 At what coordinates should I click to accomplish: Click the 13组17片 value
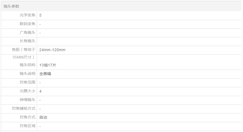coord(48,65)
